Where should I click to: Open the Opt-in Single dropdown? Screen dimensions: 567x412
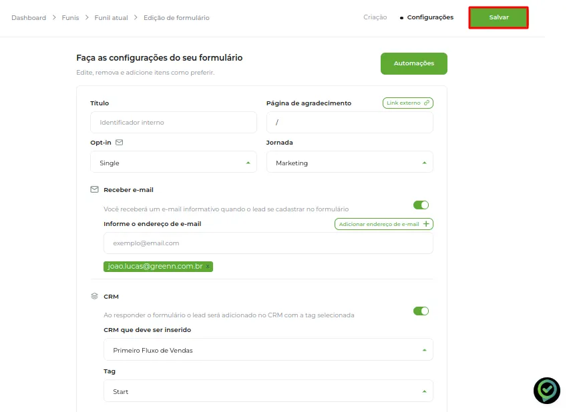coord(174,162)
